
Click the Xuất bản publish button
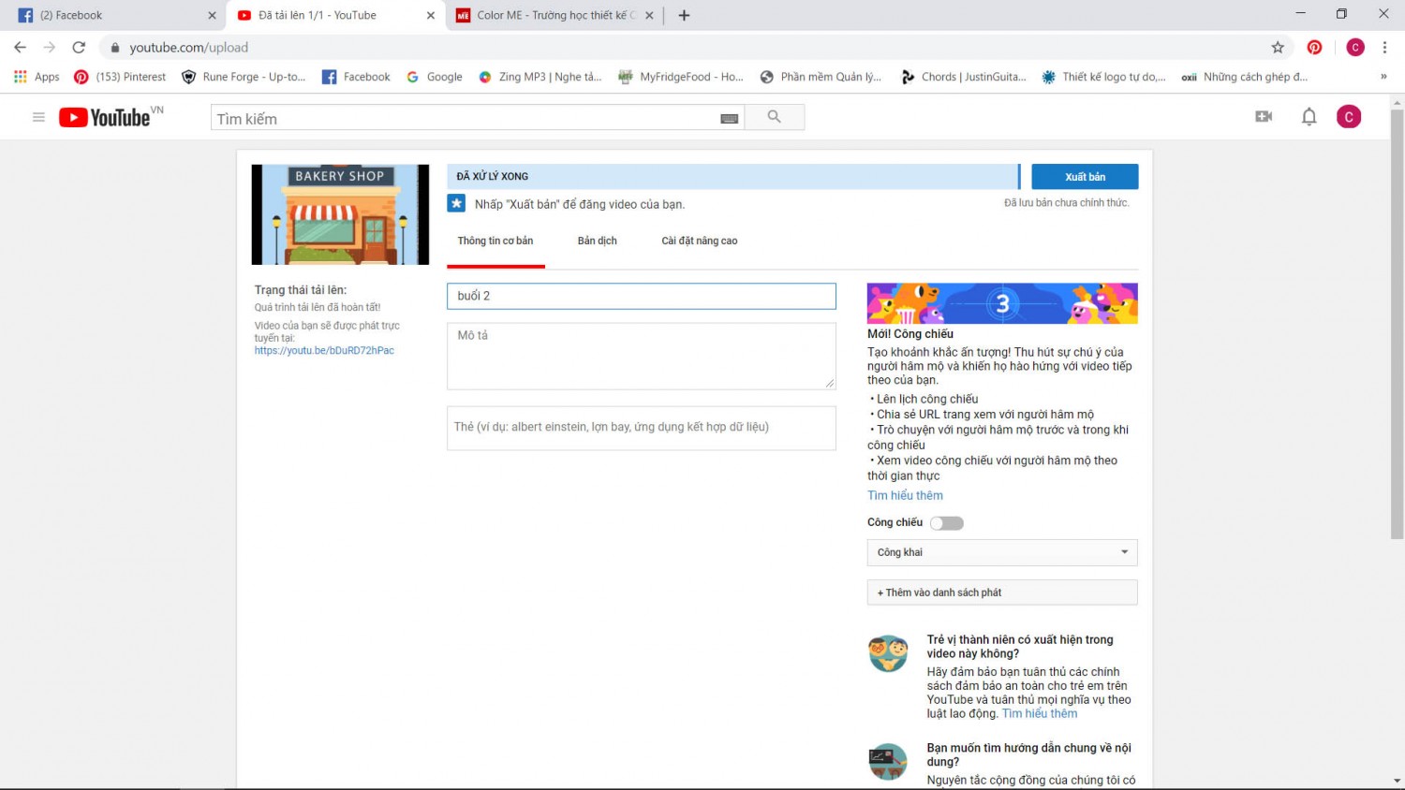[1085, 177]
